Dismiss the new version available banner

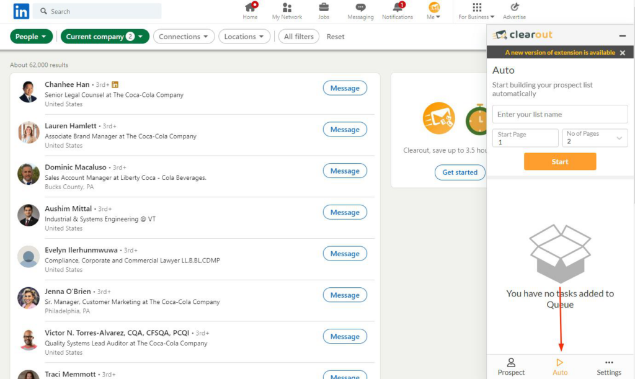[623, 53]
